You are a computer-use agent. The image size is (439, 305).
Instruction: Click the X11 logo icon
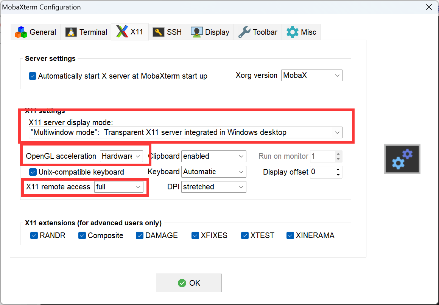point(122,31)
